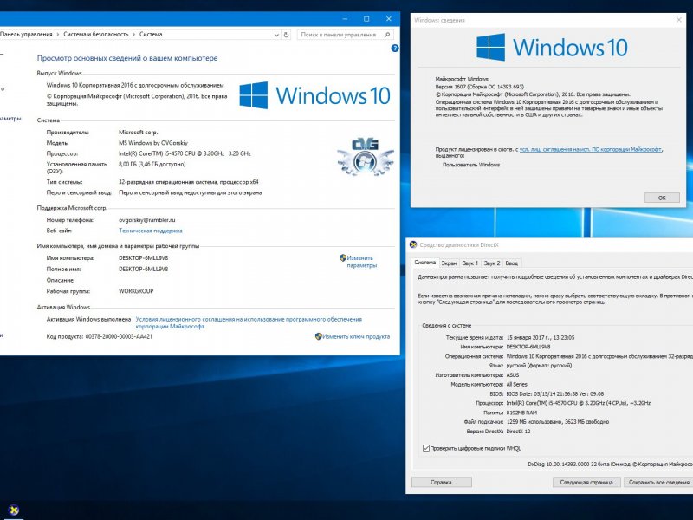
Task: Click the language value "русский (формат: русский)"
Action: [539, 366]
